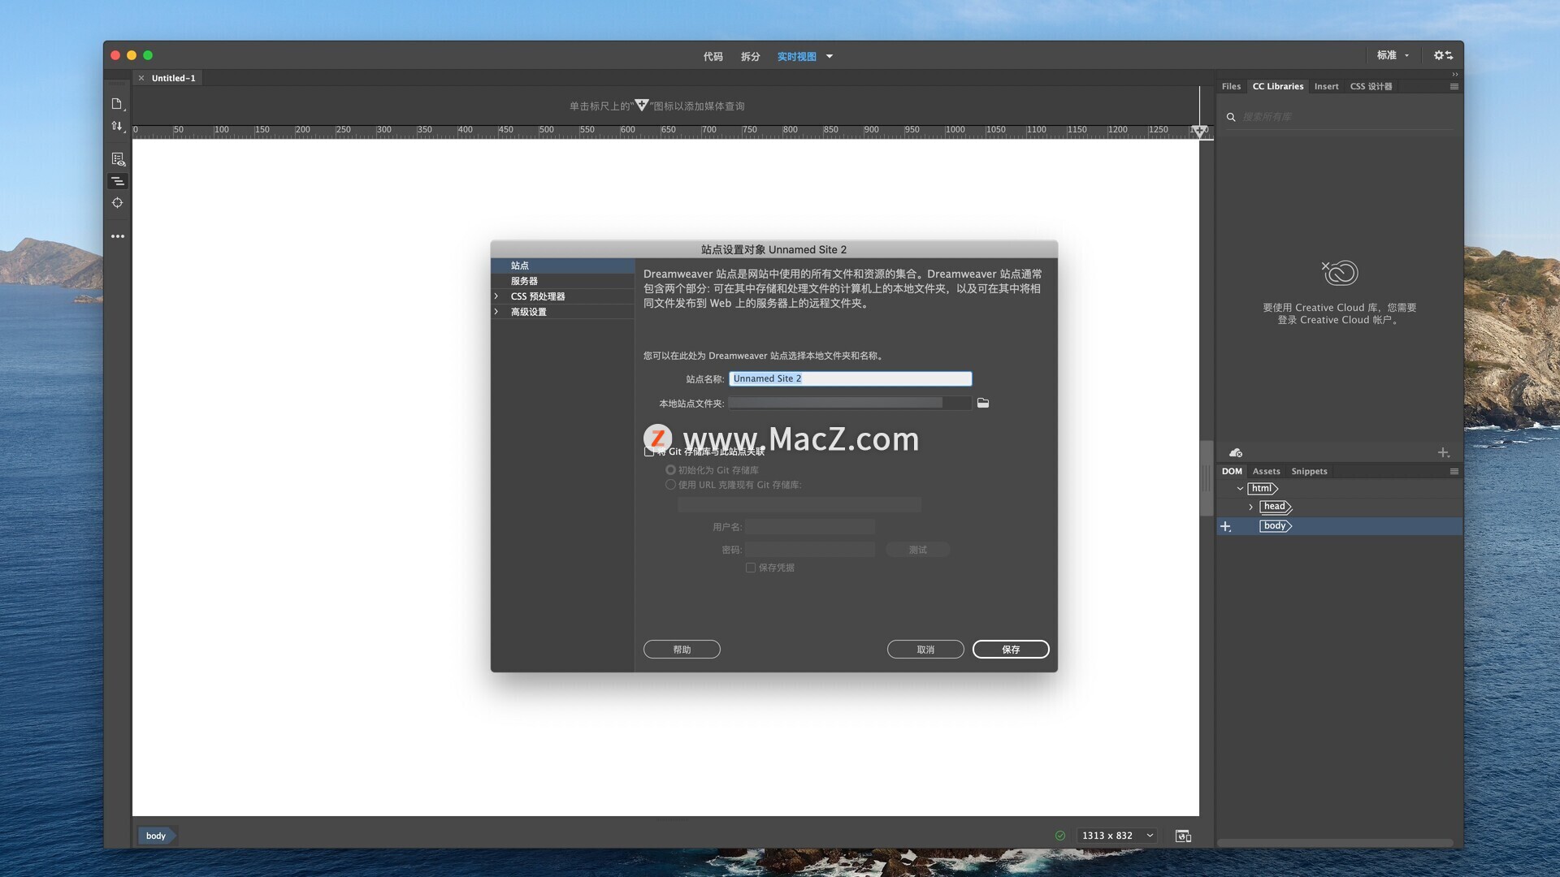Open the Standard workspace dropdown
Image resolution: width=1560 pixels, height=877 pixels.
(x=1393, y=55)
